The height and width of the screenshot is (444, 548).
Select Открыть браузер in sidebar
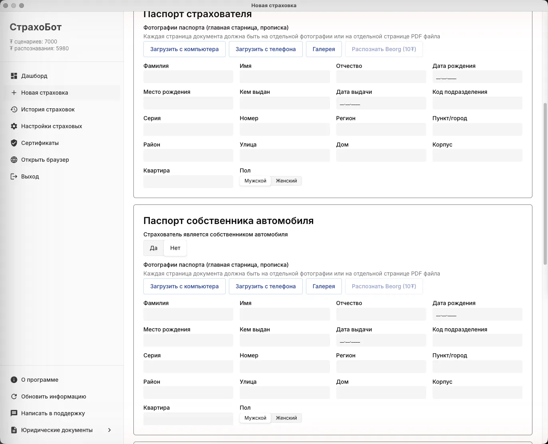pyautogui.click(x=62, y=160)
